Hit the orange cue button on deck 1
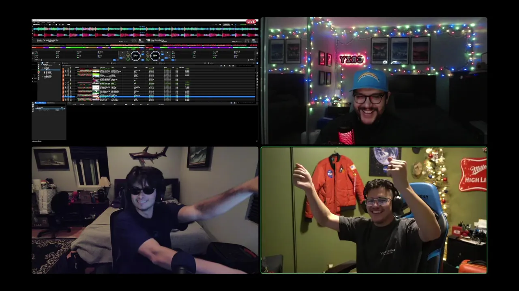This screenshot has width=519, height=291. 128,55
